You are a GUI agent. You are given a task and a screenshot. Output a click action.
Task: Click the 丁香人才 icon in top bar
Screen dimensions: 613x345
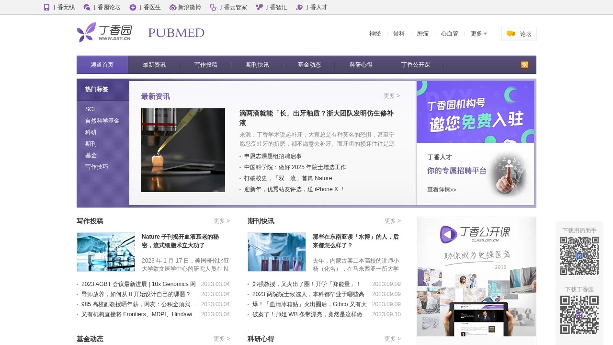click(x=299, y=7)
